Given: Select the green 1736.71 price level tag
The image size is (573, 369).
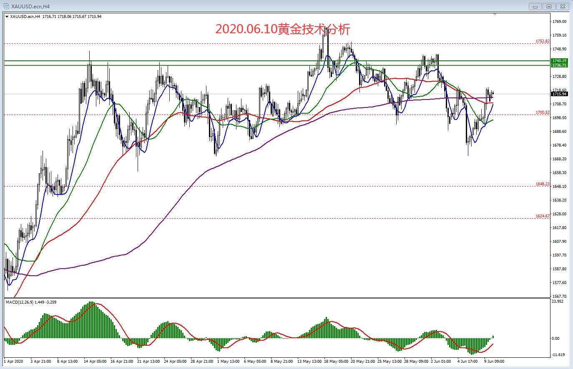Looking at the screenshot, I should click(559, 65).
